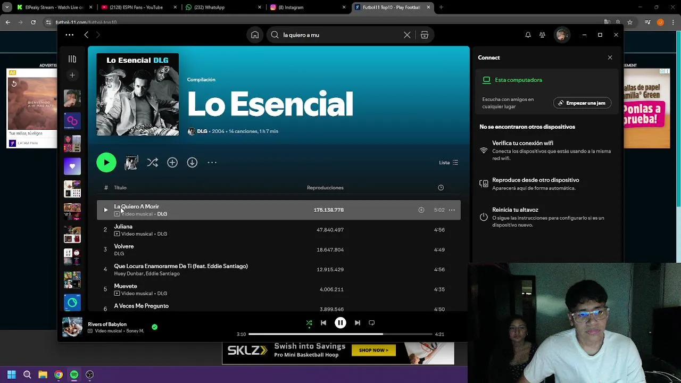Toggle album shuffle next to the play button
The width and height of the screenshot is (681, 383).
click(x=153, y=162)
